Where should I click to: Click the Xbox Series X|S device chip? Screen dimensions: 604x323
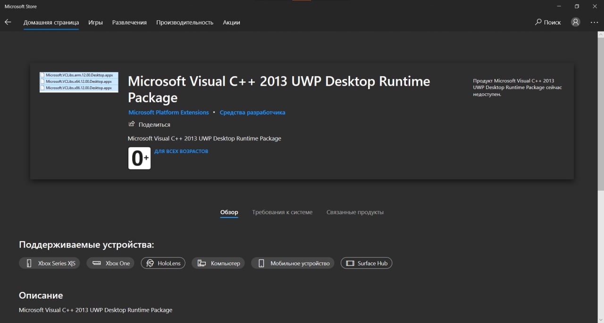[50, 263]
